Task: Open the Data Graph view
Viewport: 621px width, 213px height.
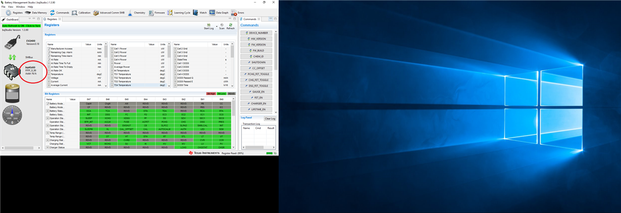Action: pyautogui.click(x=219, y=13)
